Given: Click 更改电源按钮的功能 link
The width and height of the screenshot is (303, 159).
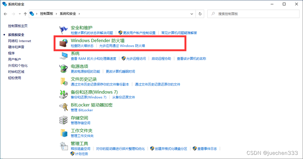Looking at the screenshot, I should pos(85,71).
